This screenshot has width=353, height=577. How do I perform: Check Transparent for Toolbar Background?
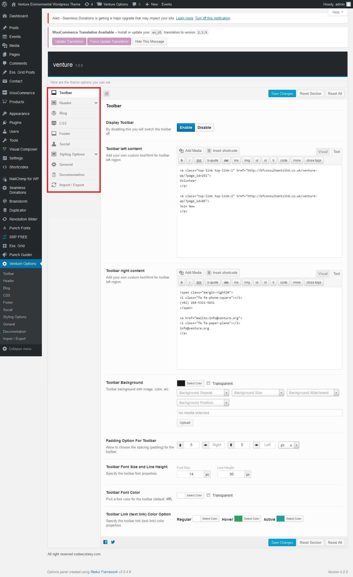[209, 383]
